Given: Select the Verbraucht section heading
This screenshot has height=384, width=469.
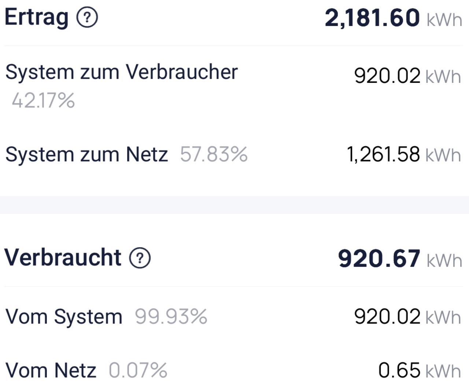Looking at the screenshot, I should (63, 258).
